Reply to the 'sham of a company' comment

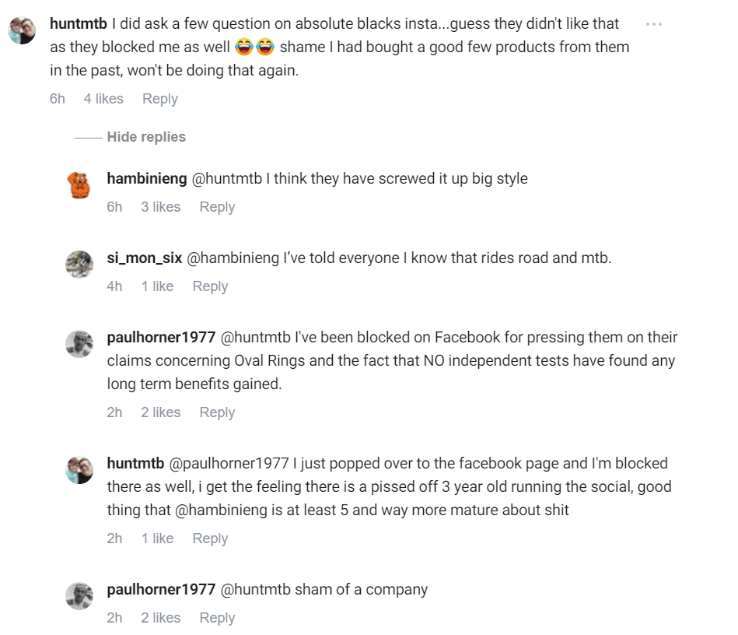(217, 618)
